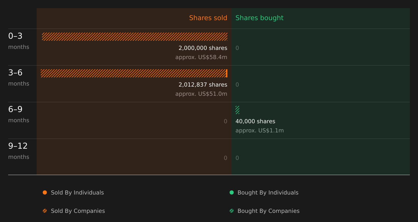The image size is (418, 222).
Task: Click the Bought By Companies legend text
Action: [x=268, y=211]
